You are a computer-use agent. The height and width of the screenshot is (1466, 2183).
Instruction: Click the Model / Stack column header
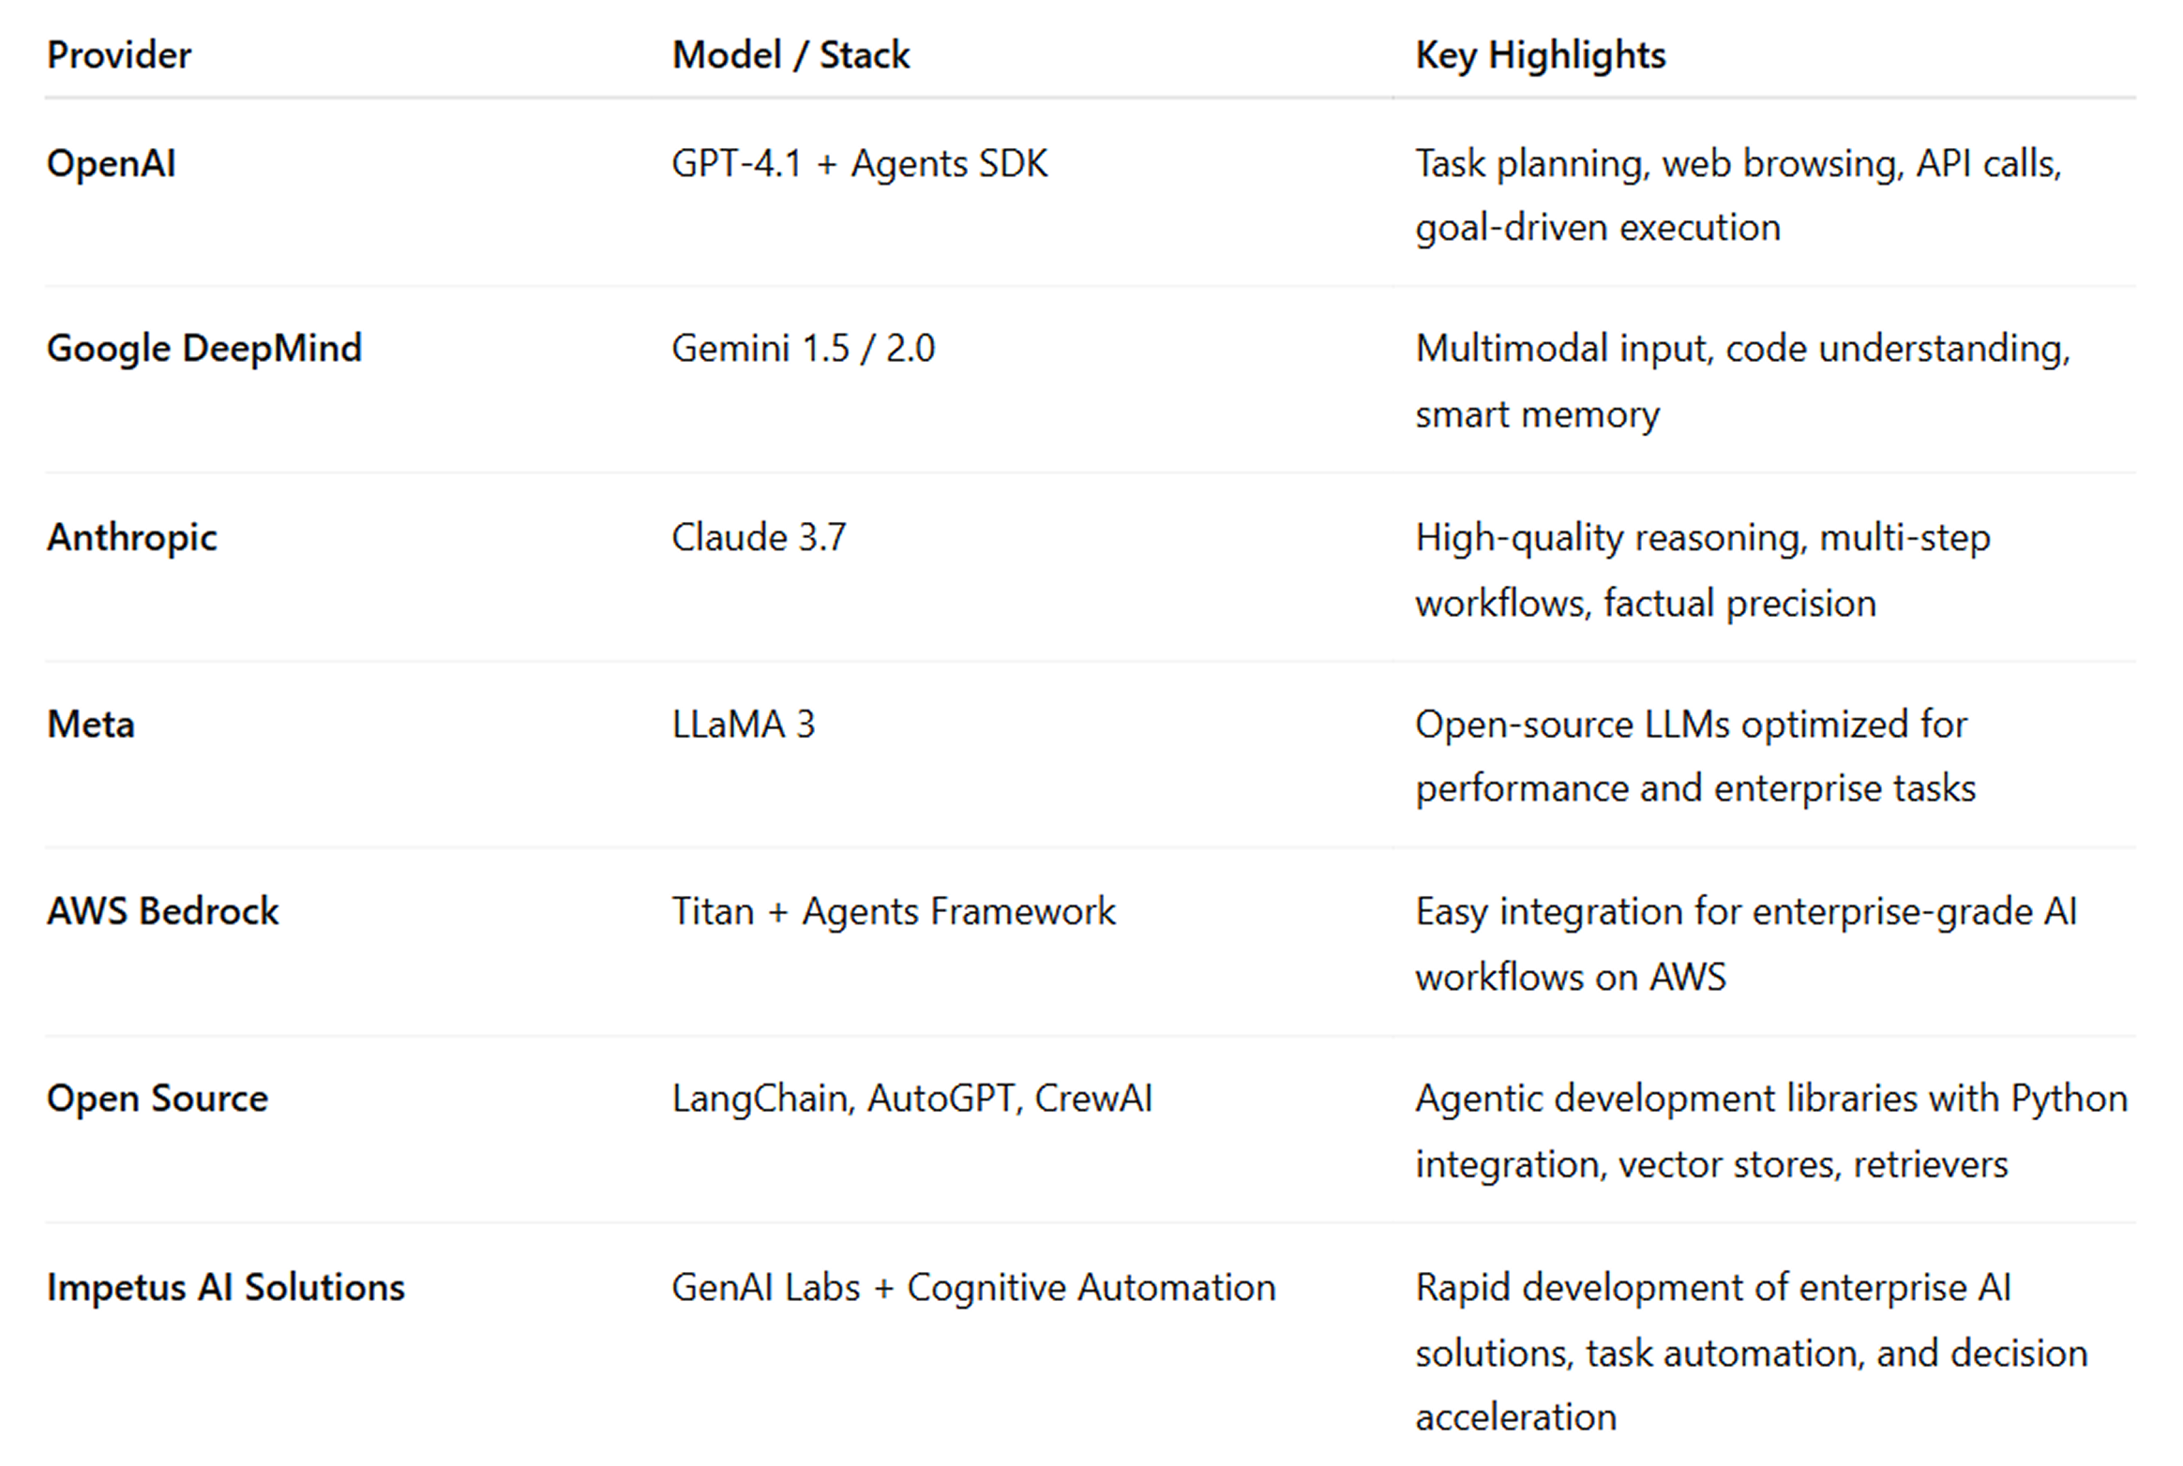[x=790, y=55]
